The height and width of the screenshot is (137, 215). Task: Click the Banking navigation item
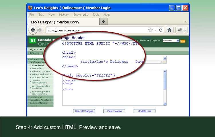tap(35, 53)
